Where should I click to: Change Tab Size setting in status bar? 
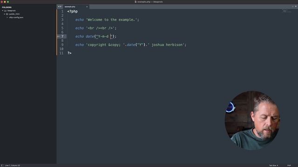pos(273,166)
